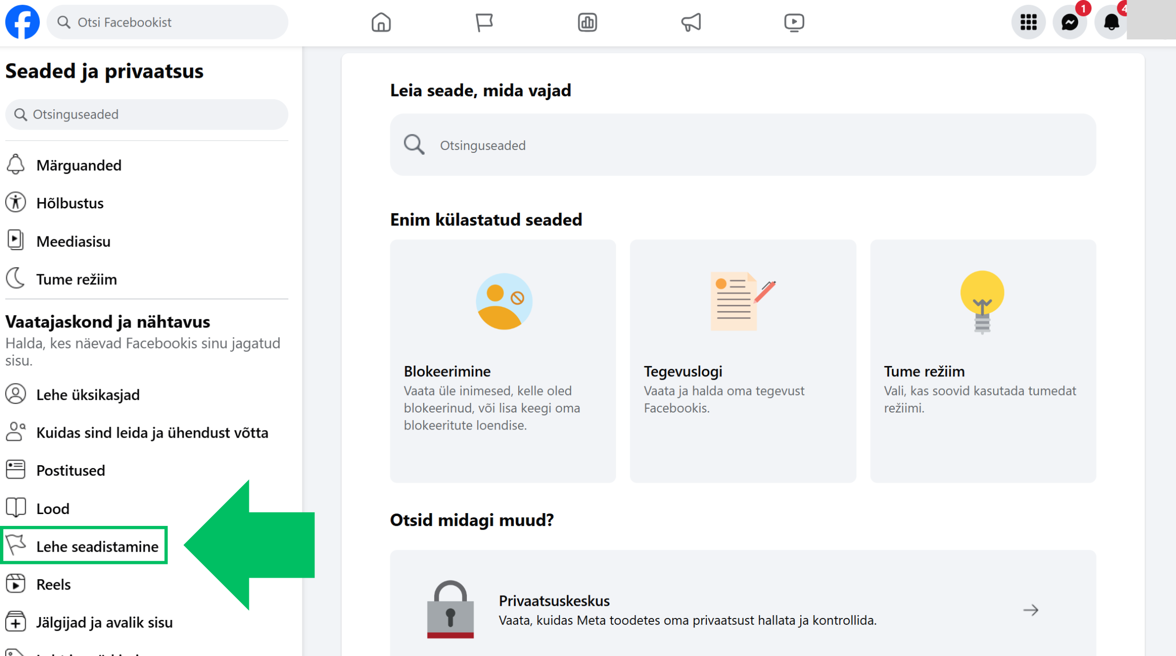This screenshot has width=1176, height=656.
Task: Select Tume režiim in sidebar
Action: tap(76, 280)
